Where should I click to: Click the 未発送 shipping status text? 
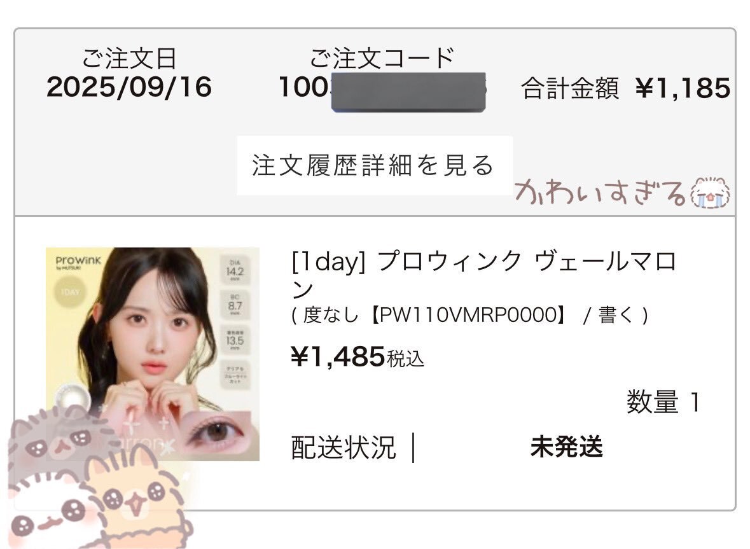[x=567, y=447]
